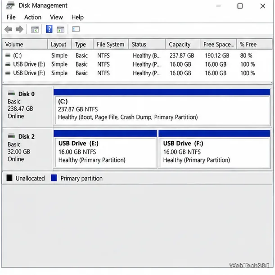Select the Disk 2 label panel
The width and height of the screenshot is (275, 275).
pos(27,149)
